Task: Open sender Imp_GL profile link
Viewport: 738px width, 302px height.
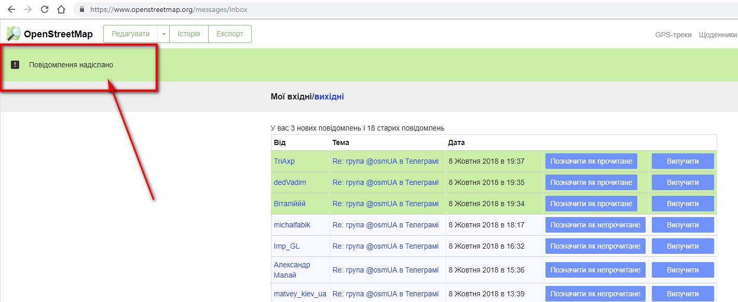Action: pos(286,246)
